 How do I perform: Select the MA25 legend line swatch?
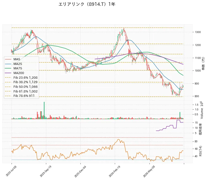click(8, 64)
